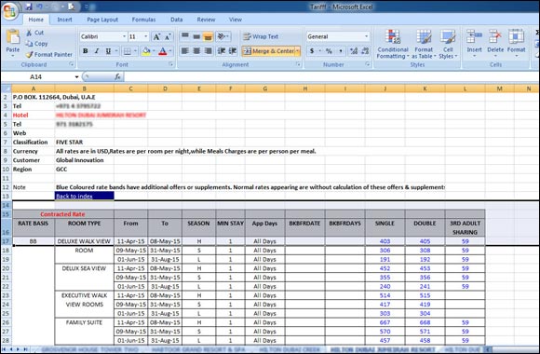540x354 pixels.
Task: Apply the fill color bucket
Action: pos(146,51)
